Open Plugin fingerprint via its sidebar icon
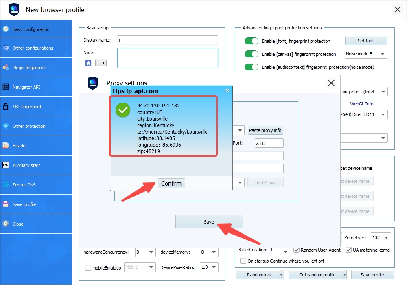 6,68
